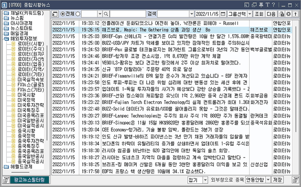Click the 조회 button
The width and height of the screenshot is (301, 187).
coord(259,14)
